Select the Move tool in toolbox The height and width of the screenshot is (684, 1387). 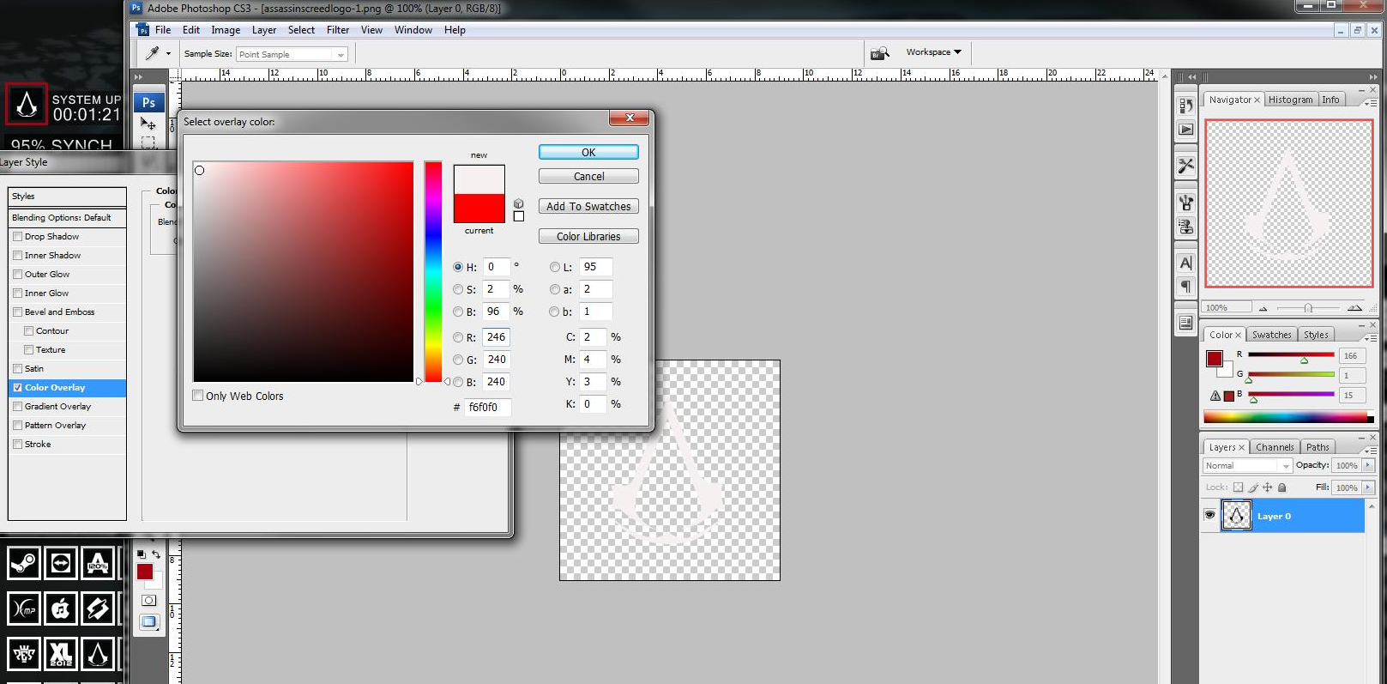(x=148, y=124)
